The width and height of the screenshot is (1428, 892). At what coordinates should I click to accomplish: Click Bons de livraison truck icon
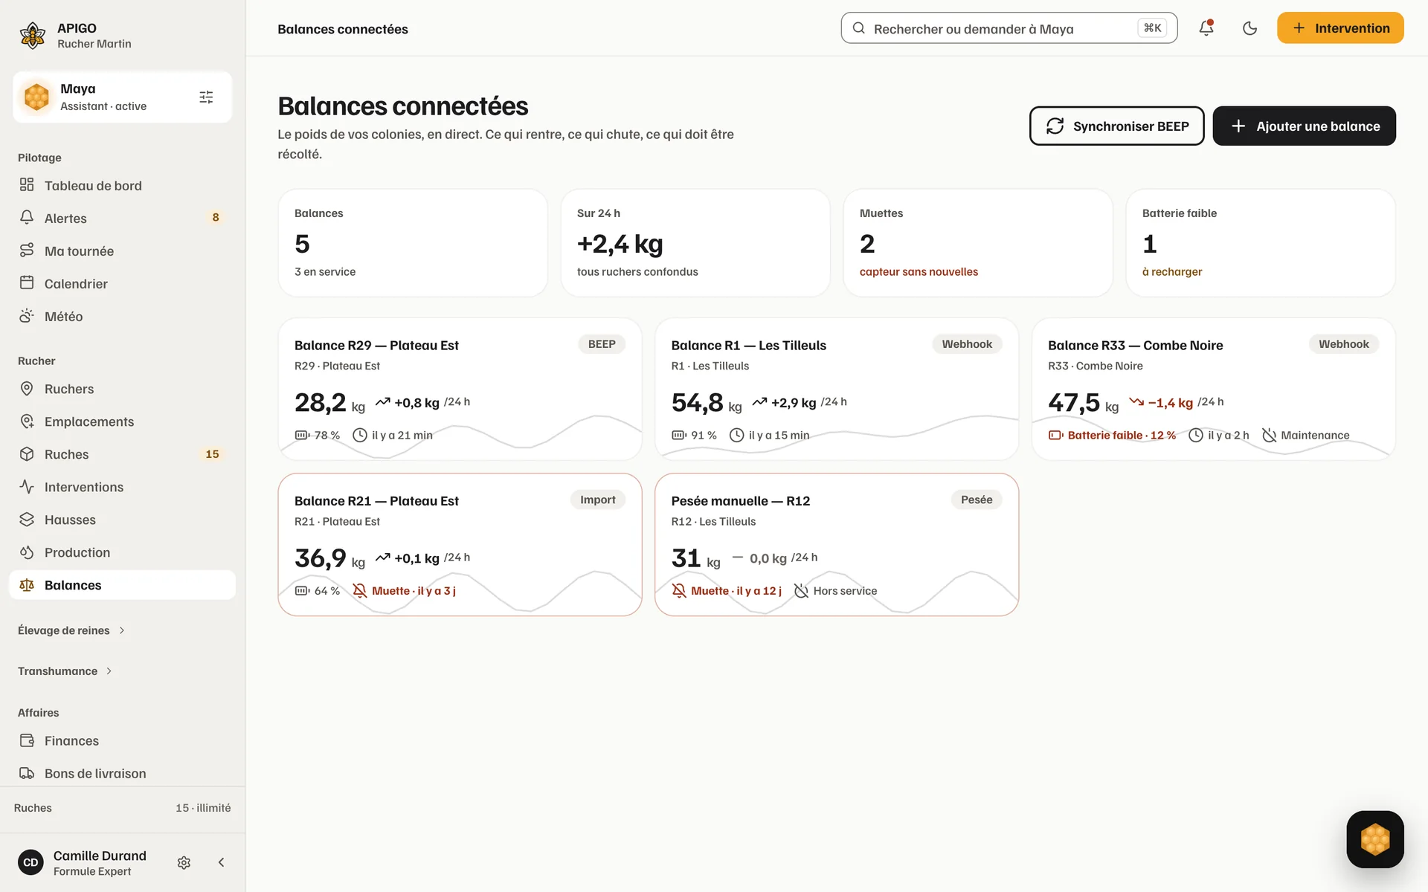coord(27,773)
